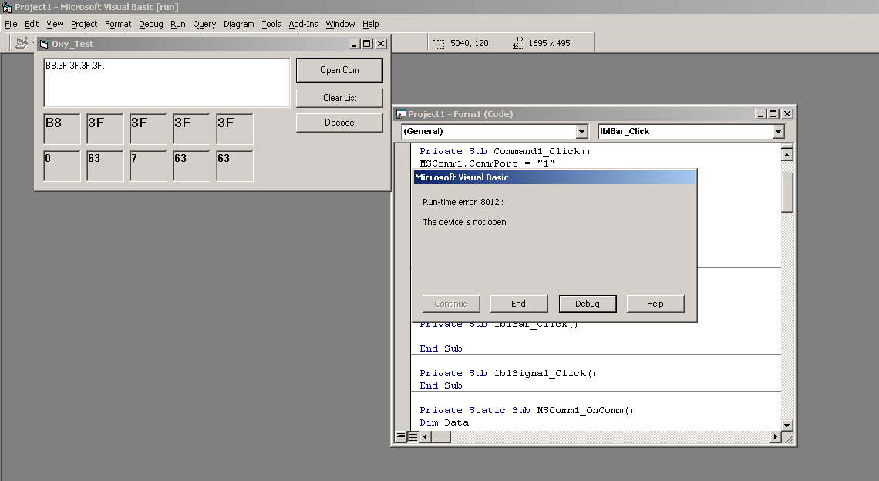The image size is (879, 481).
Task: Click the Microsoft Visual Basic dialog title bar
Action: (554, 177)
